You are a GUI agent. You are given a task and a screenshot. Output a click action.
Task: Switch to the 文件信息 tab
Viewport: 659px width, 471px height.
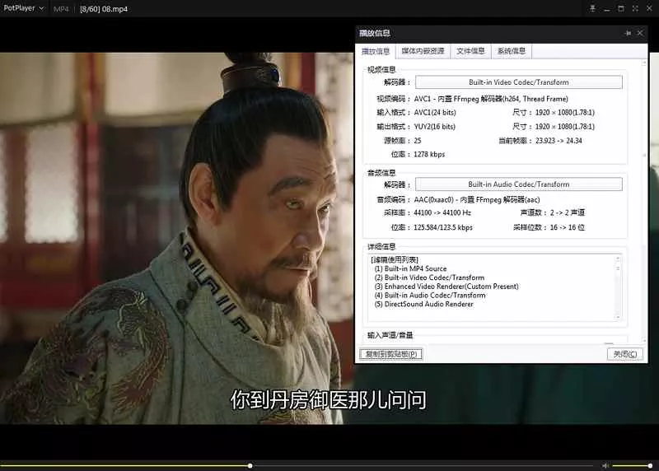tap(470, 51)
